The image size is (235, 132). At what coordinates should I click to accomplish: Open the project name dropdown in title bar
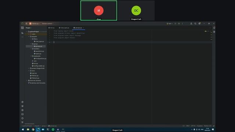pos(35,23)
